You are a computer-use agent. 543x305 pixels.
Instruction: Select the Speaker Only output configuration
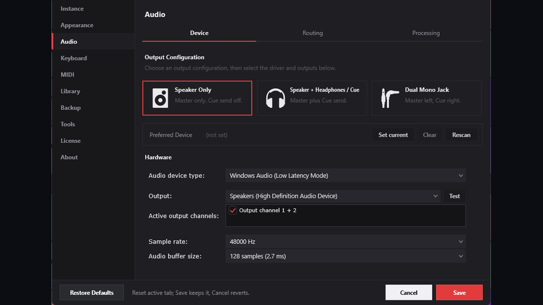197,98
